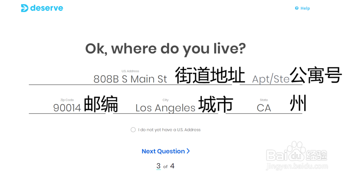Click the Apt/Ste input field
347x178 pixels.
pos(271,79)
